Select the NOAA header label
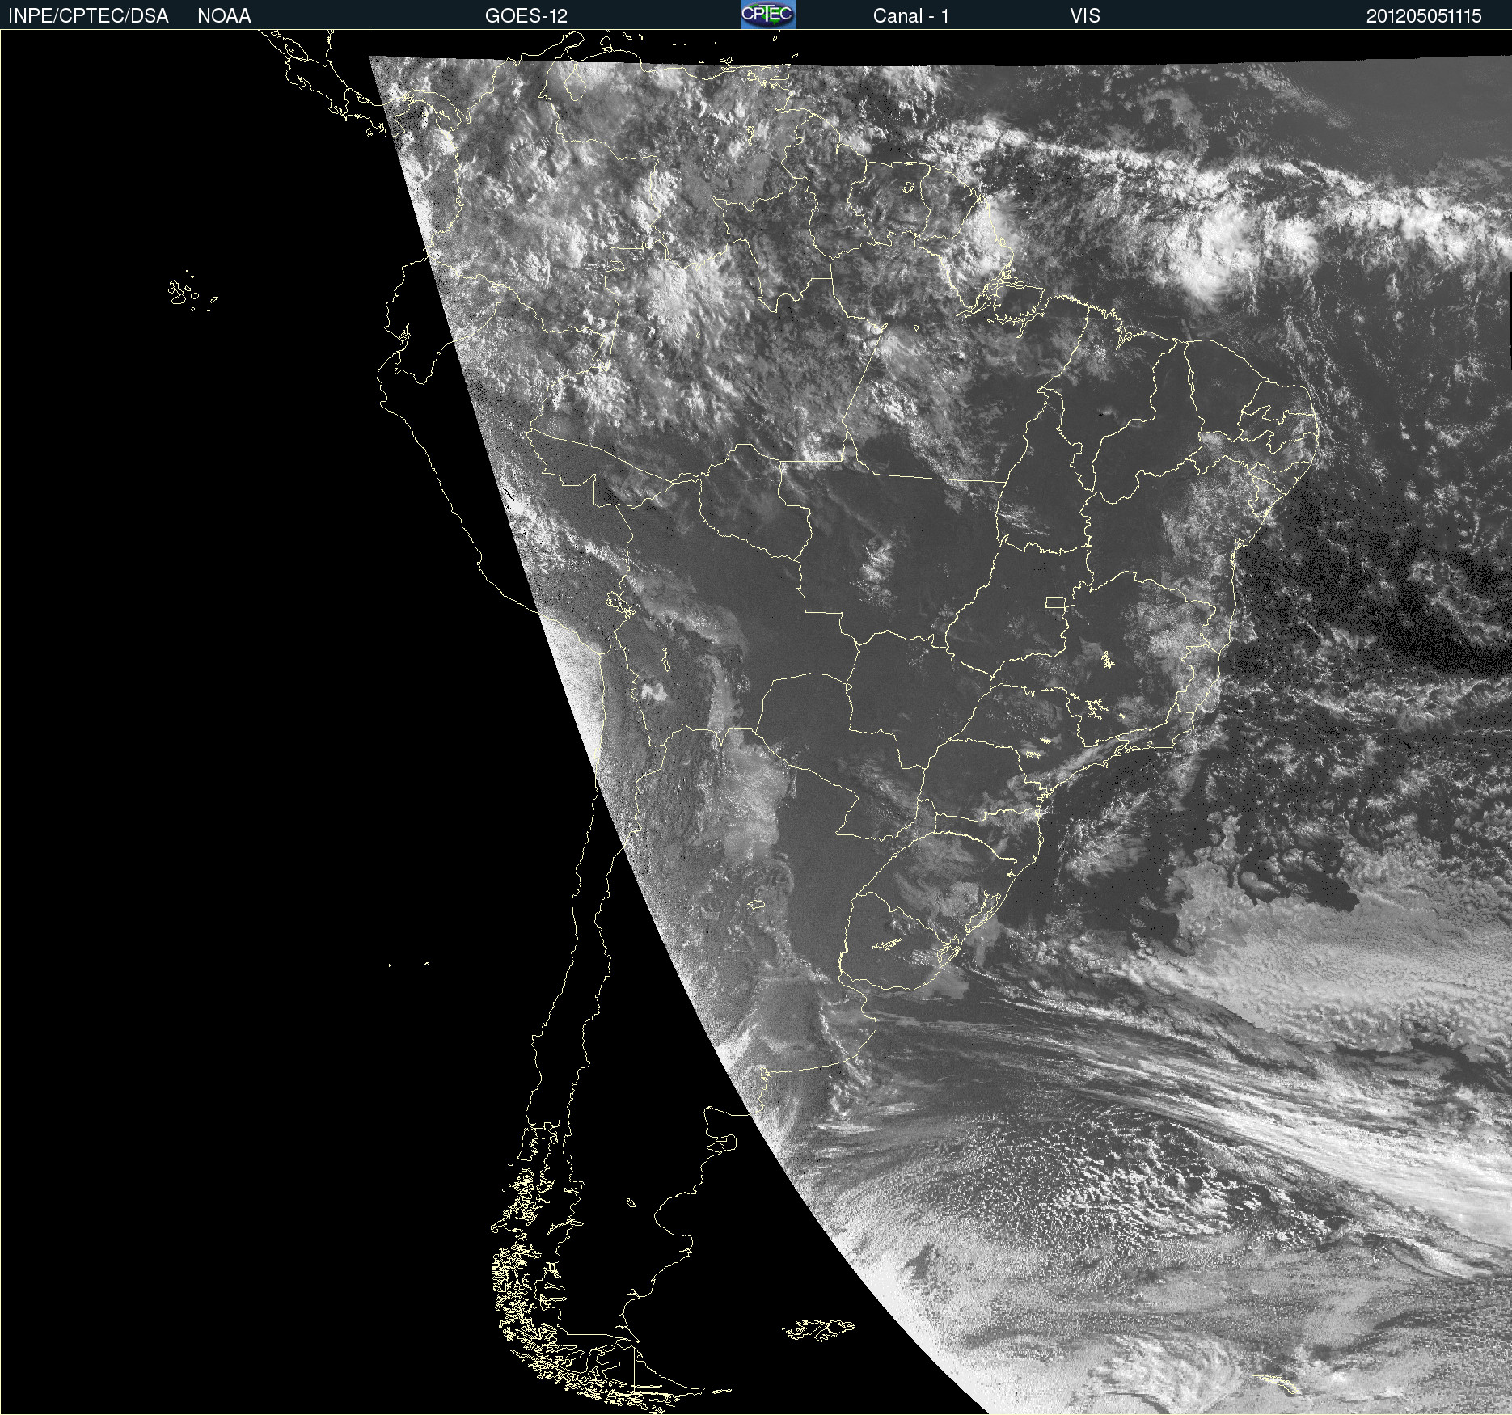Screen dimensions: 1512x1415 click(x=224, y=16)
